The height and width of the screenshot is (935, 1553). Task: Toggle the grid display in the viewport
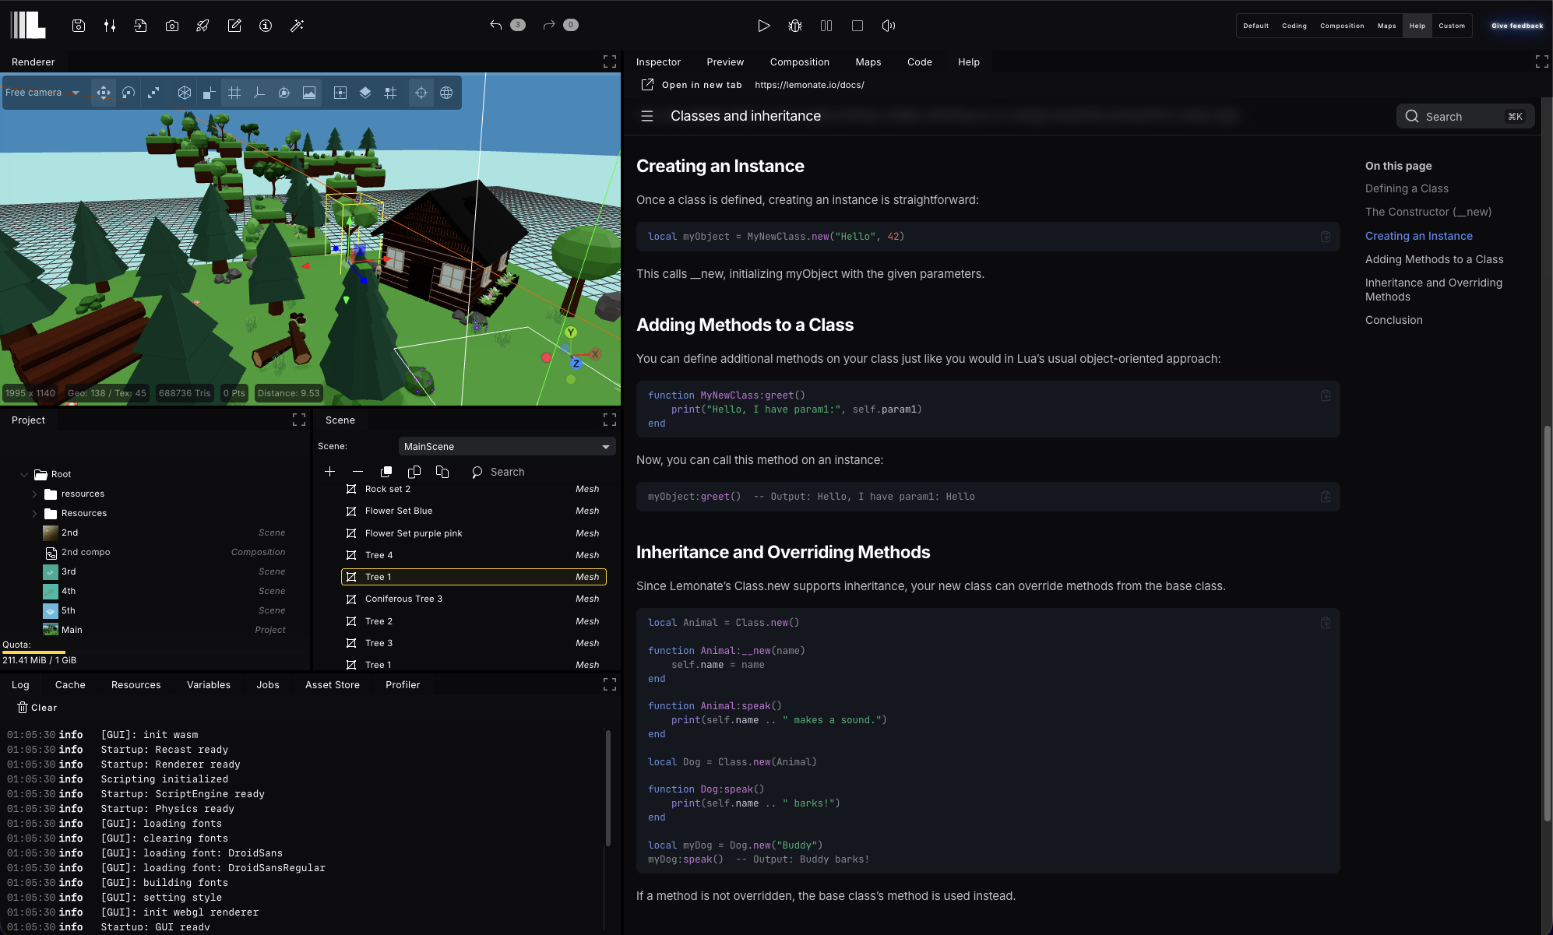[x=234, y=93]
